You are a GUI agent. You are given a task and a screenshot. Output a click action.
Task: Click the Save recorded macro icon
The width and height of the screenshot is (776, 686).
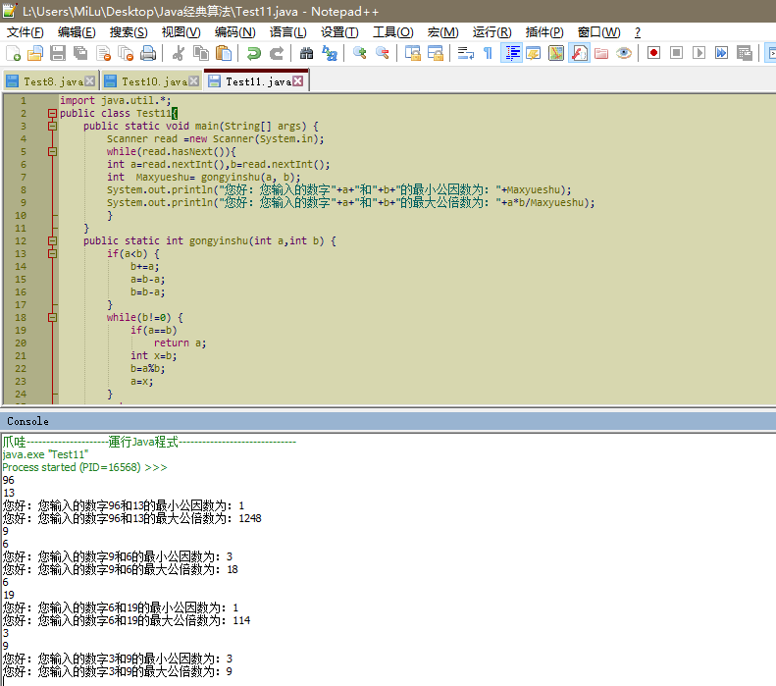[x=745, y=53]
